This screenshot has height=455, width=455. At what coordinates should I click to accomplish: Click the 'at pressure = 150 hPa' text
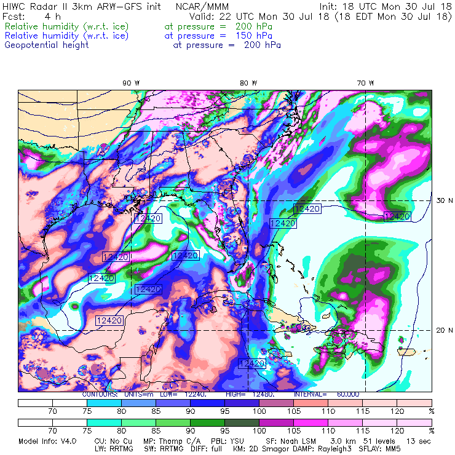click(x=218, y=36)
